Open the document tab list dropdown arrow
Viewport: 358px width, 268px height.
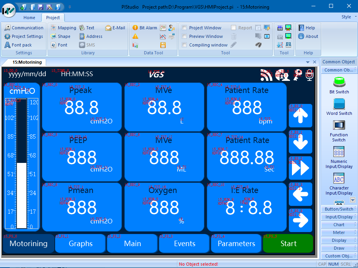pyautogui.click(x=308, y=62)
